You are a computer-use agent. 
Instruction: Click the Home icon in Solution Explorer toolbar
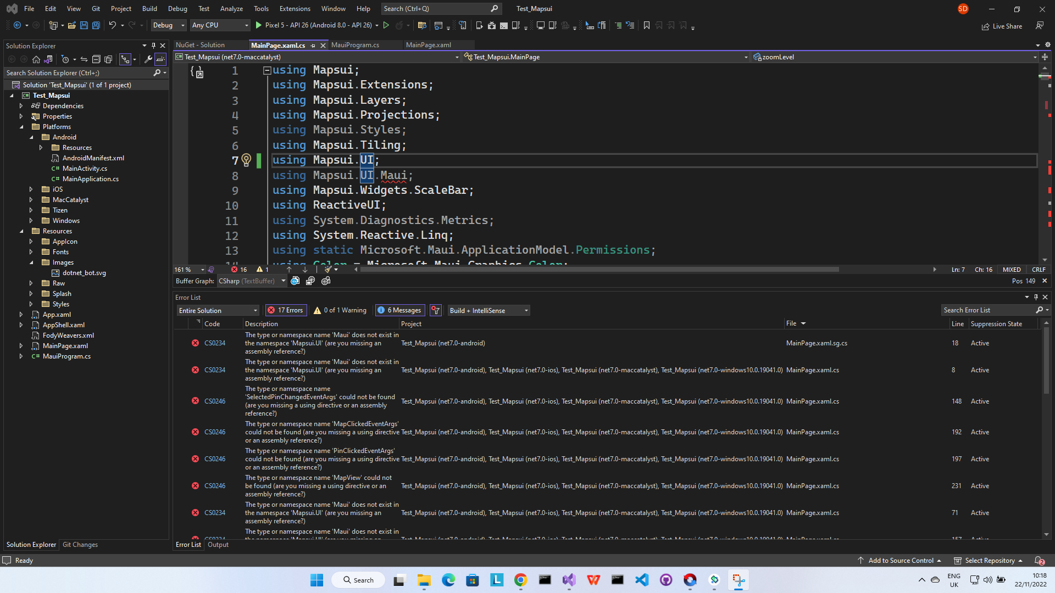coord(36,59)
